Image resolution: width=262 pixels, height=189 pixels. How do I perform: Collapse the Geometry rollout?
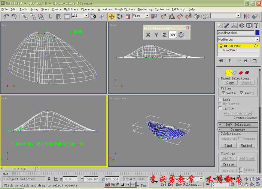238,129
